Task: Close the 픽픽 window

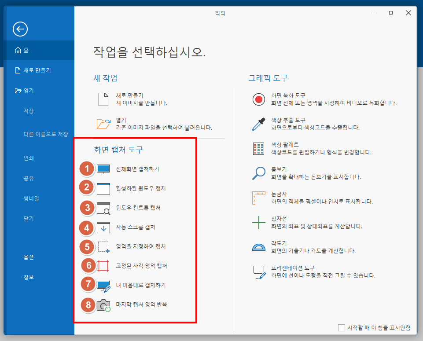Action: click(x=408, y=13)
